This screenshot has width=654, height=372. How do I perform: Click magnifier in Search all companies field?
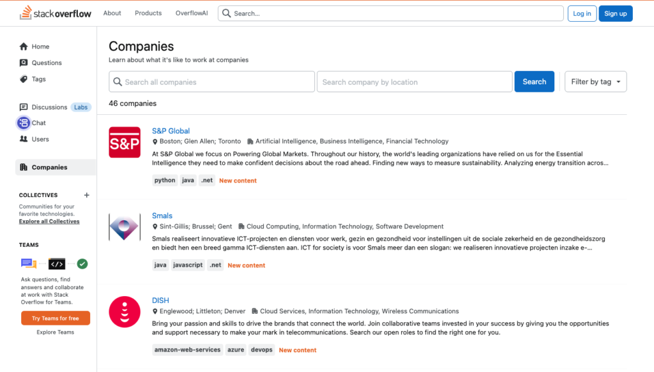point(118,82)
